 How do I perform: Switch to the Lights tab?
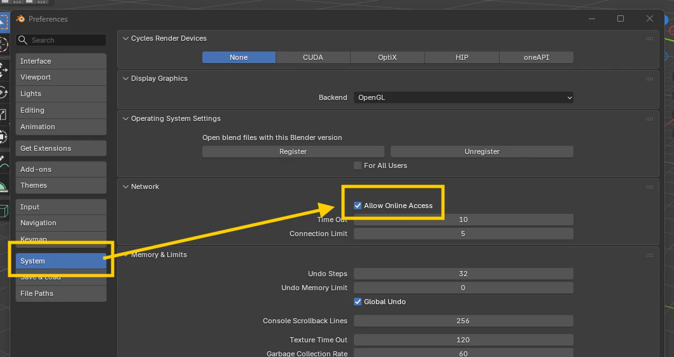61,94
